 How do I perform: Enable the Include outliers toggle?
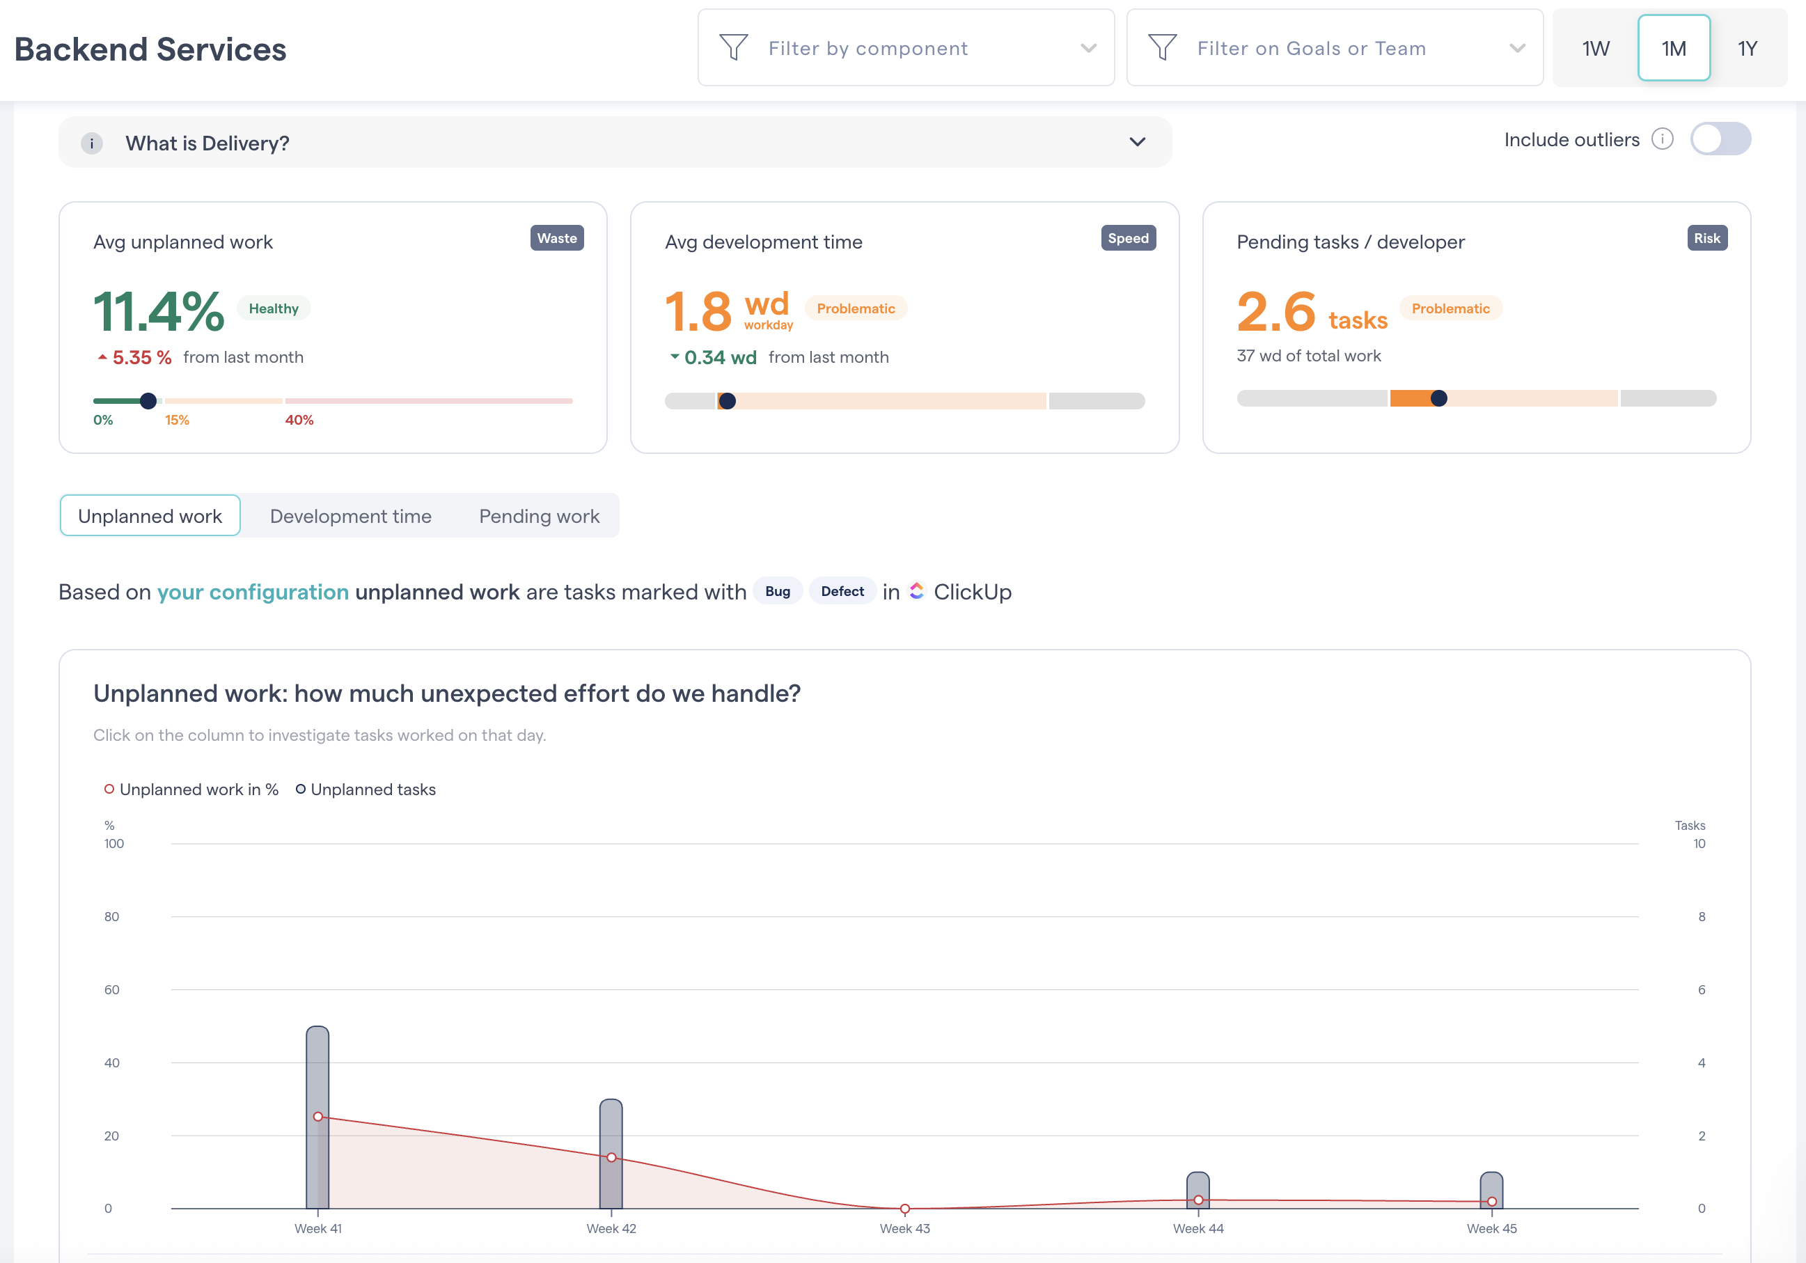click(x=1720, y=139)
